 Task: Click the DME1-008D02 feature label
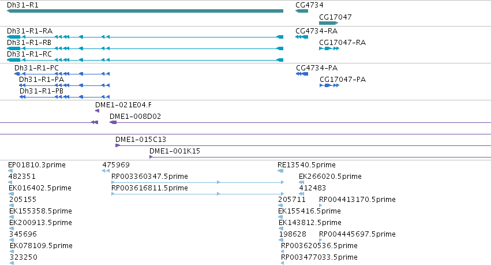(x=135, y=117)
